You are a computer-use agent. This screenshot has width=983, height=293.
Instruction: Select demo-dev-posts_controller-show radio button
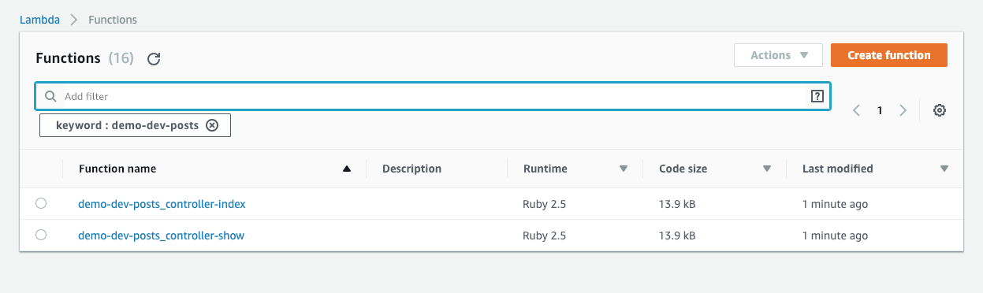41,235
